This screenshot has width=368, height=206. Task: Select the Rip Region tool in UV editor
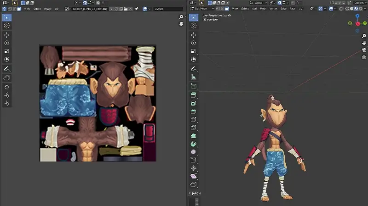click(x=6, y=78)
